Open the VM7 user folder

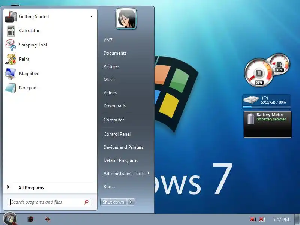108,40
